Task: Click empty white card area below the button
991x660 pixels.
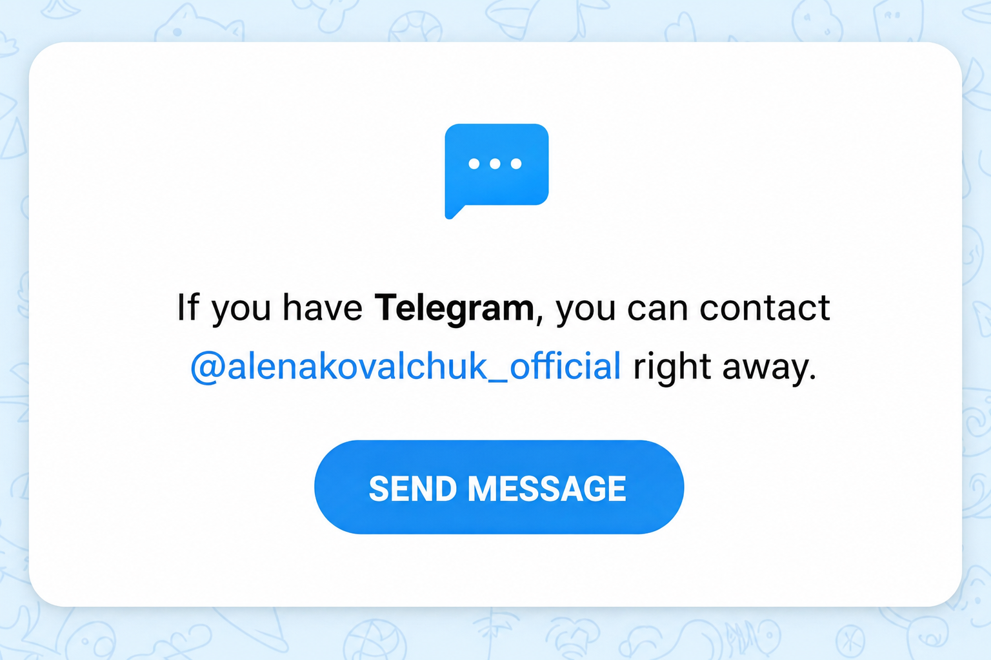Action: coord(495,570)
